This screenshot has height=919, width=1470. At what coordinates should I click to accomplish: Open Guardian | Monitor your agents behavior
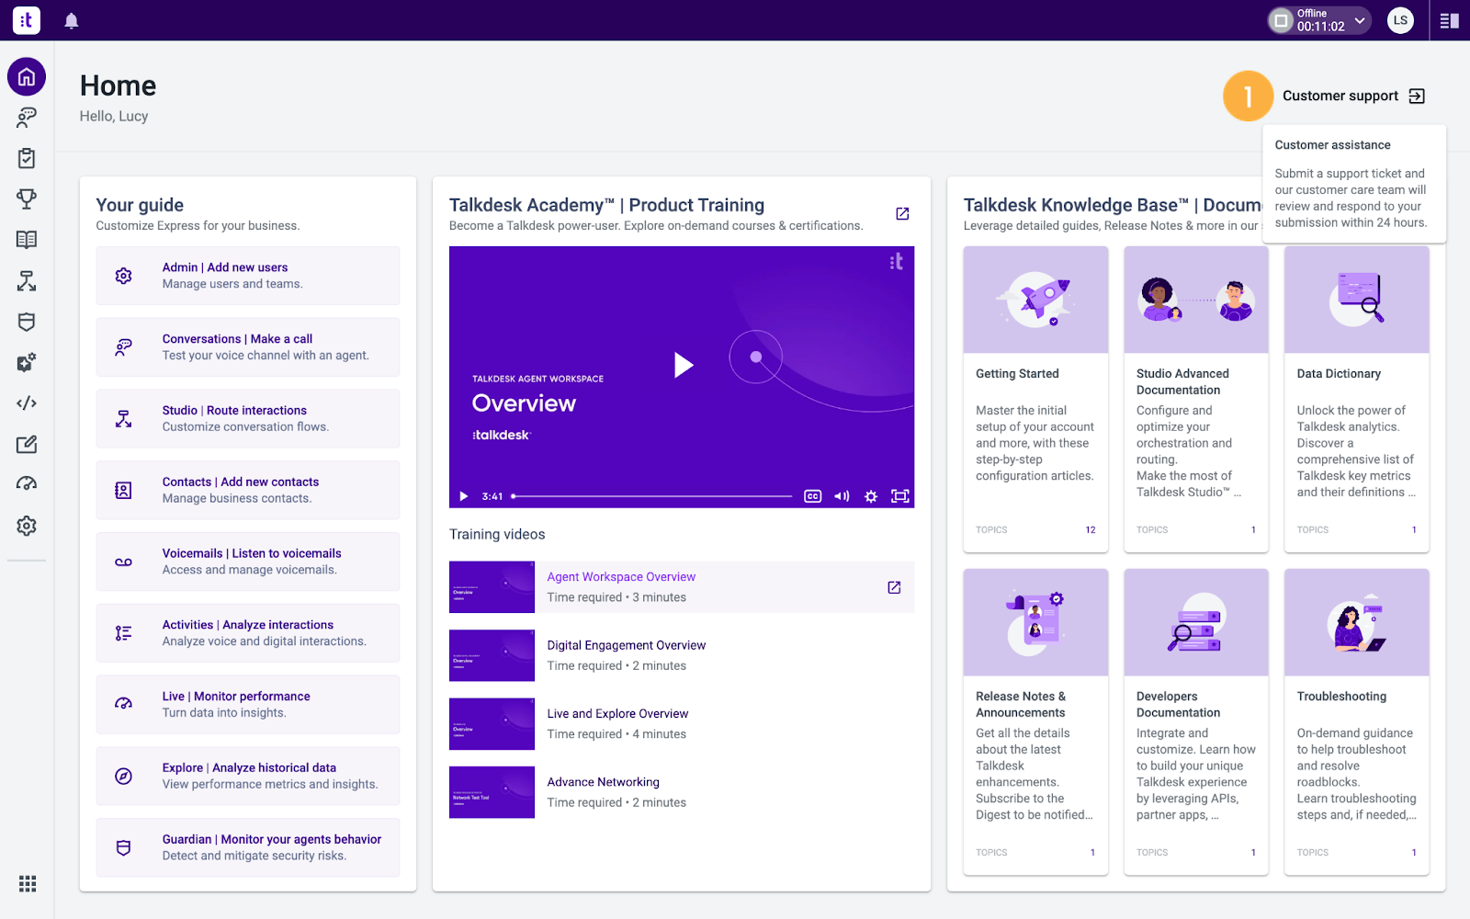248,847
